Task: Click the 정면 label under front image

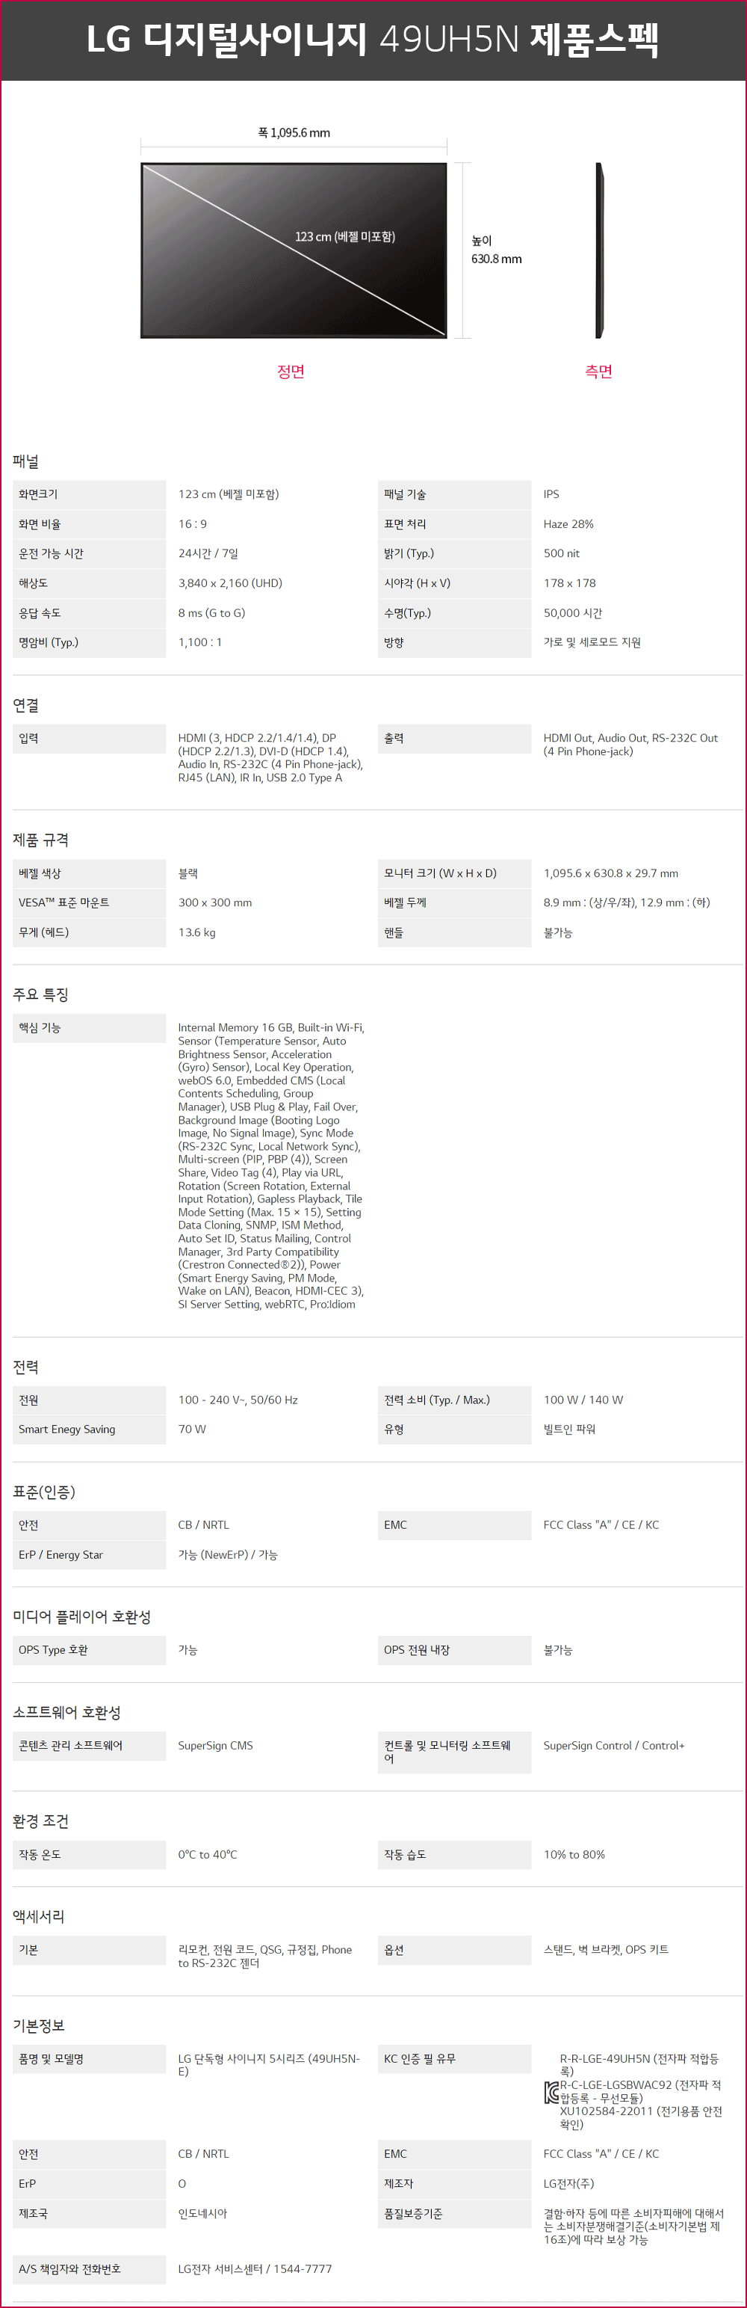Action: [x=291, y=371]
